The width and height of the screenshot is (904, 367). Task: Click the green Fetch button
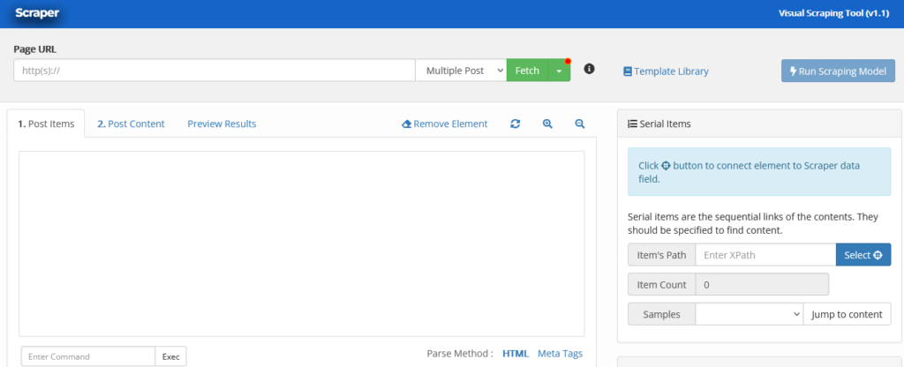click(x=527, y=71)
